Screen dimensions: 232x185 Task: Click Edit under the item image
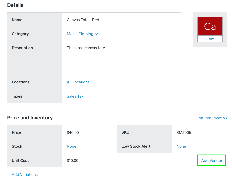(x=210, y=39)
